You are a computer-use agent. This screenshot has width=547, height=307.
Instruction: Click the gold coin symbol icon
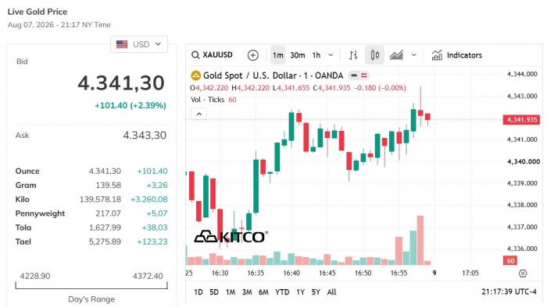[195, 76]
